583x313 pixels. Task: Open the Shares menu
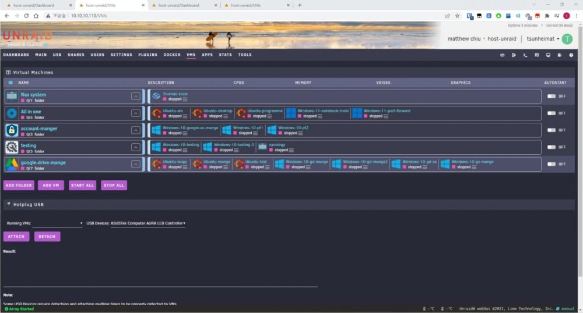76,55
